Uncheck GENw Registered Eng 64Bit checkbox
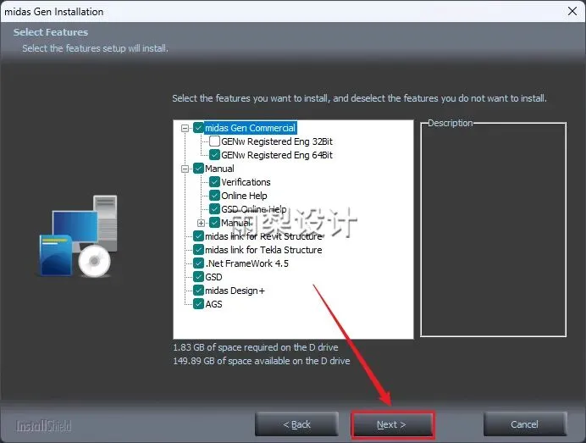Screen dimensions: 586x443 (x=214, y=155)
